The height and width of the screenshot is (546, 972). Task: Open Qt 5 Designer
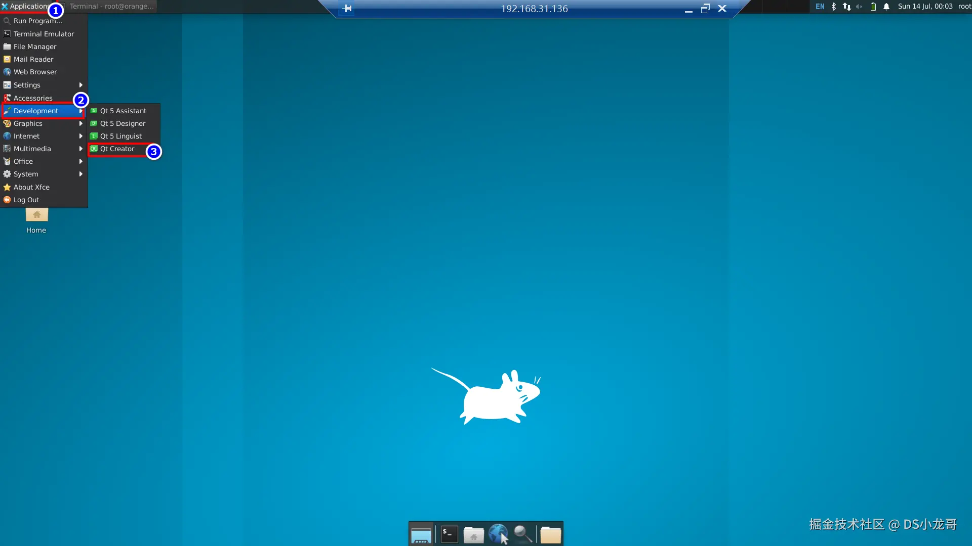point(122,123)
